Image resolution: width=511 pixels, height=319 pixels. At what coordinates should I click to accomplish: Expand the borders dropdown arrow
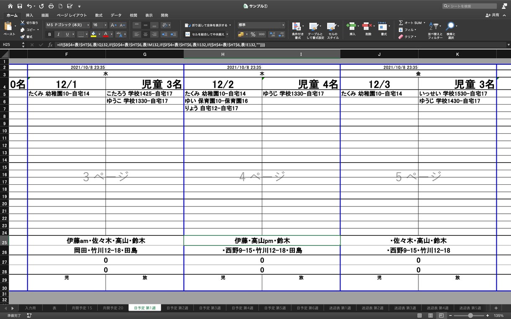coord(87,34)
